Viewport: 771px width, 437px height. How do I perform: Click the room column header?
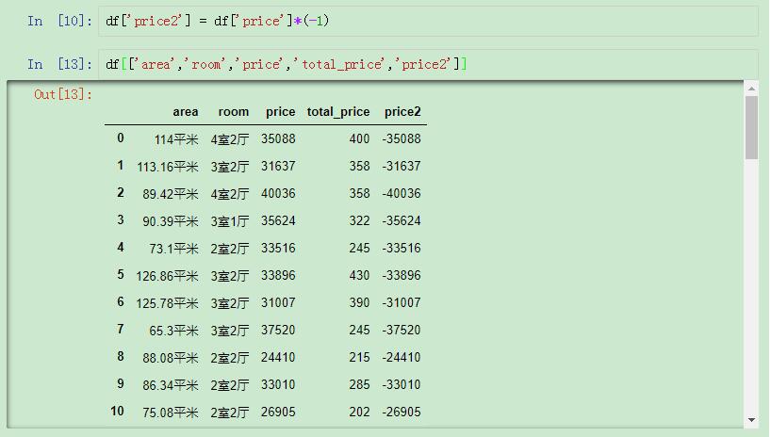[x=234, y=111]
